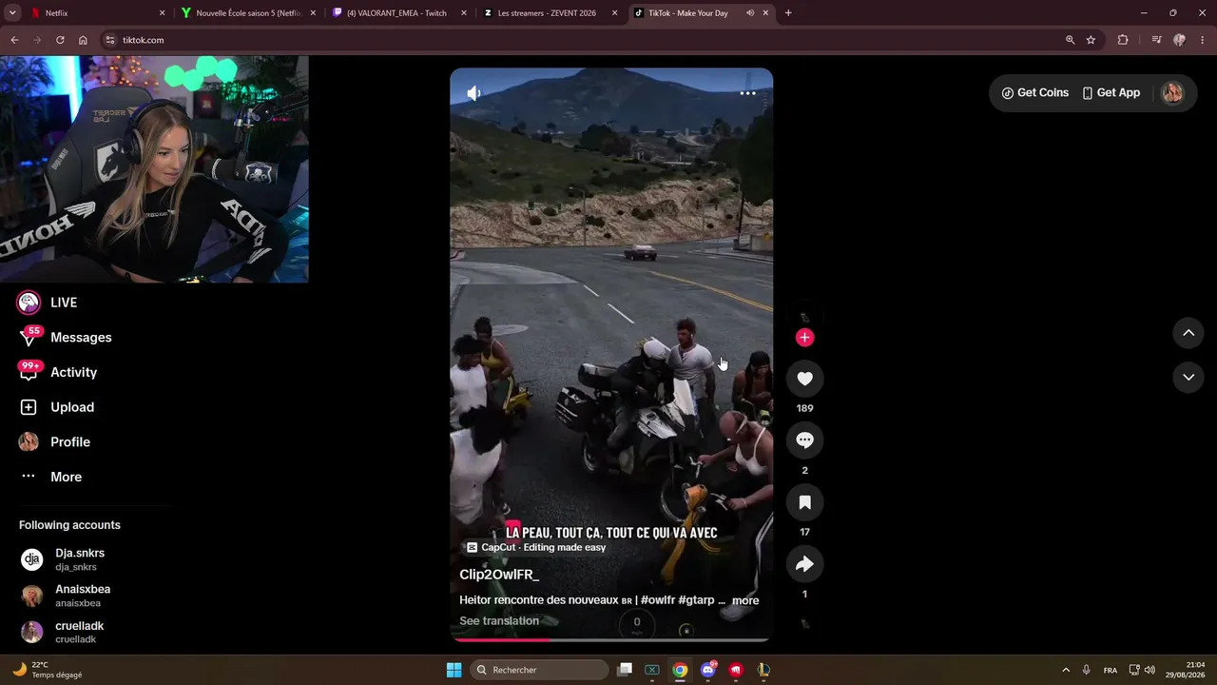Open the #owlfr hashtag

click(658, 600)
